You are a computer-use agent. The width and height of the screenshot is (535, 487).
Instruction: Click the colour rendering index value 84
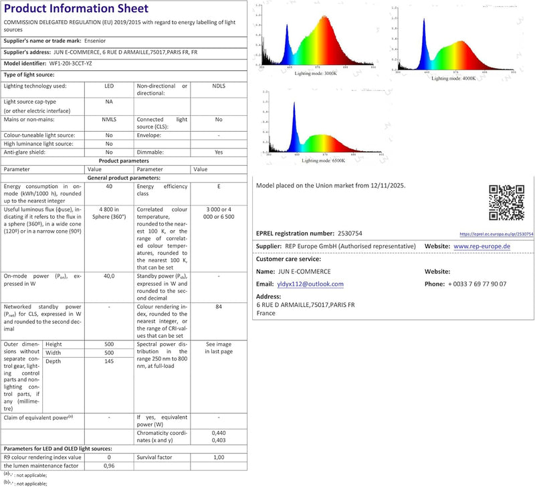tap(219, 307)
